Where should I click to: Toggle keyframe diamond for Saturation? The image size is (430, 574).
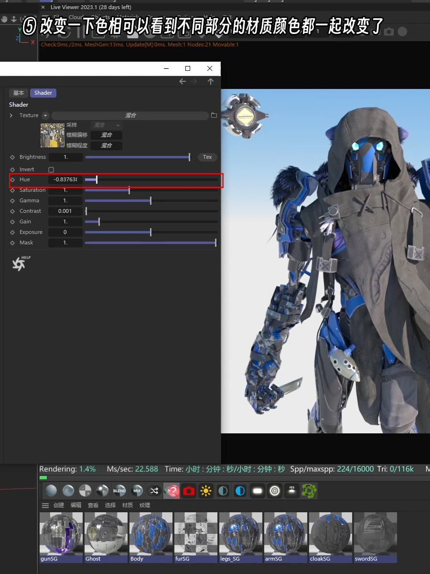pos(12,190)
